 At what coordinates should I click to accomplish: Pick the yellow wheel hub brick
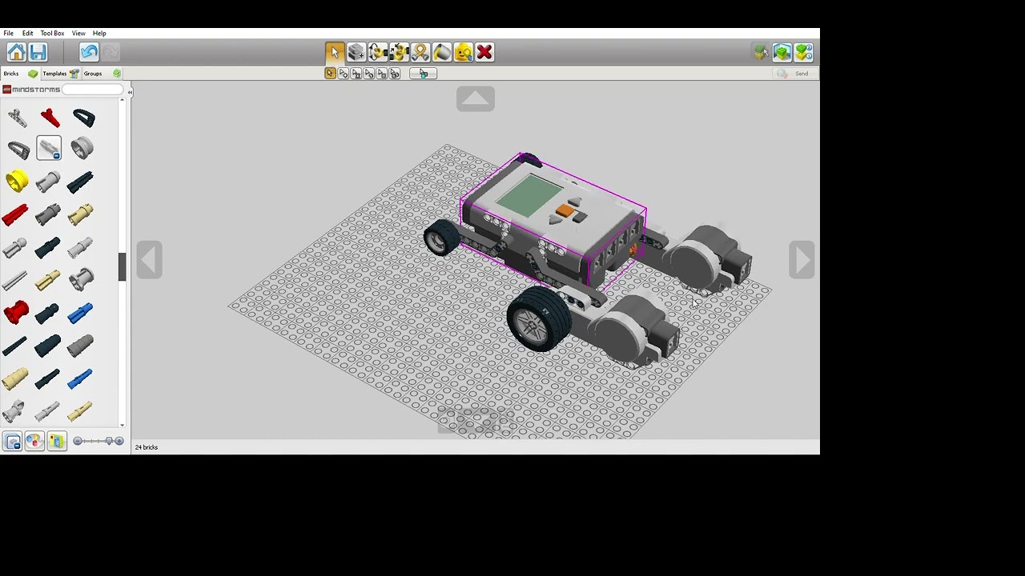(16, 182)
